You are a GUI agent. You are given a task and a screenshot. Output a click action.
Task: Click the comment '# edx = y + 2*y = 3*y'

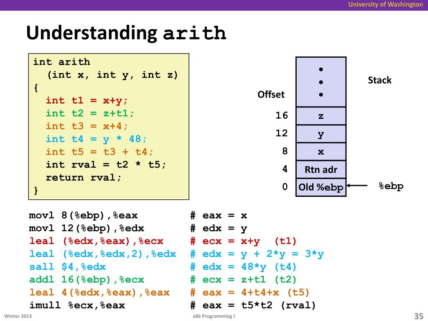257,254
